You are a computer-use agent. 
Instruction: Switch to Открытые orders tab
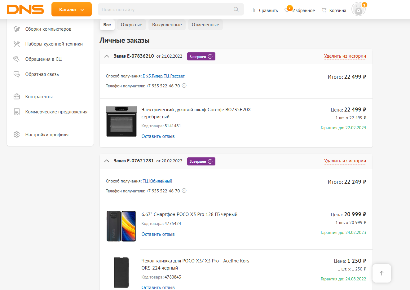131,25
